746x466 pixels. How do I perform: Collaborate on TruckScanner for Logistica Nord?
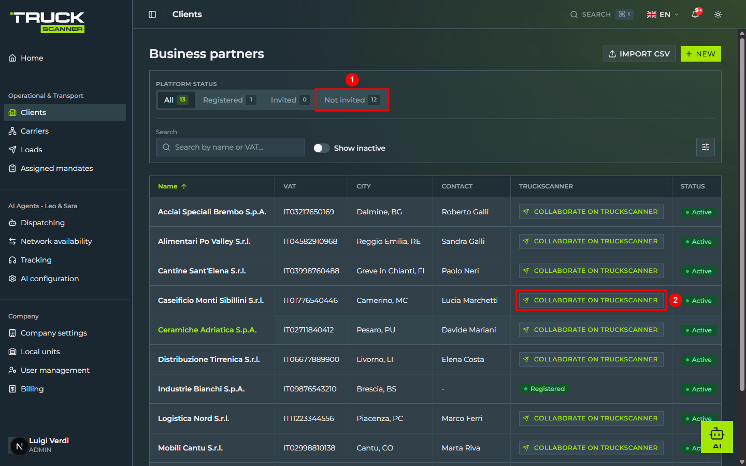click(x=591, y=418)
